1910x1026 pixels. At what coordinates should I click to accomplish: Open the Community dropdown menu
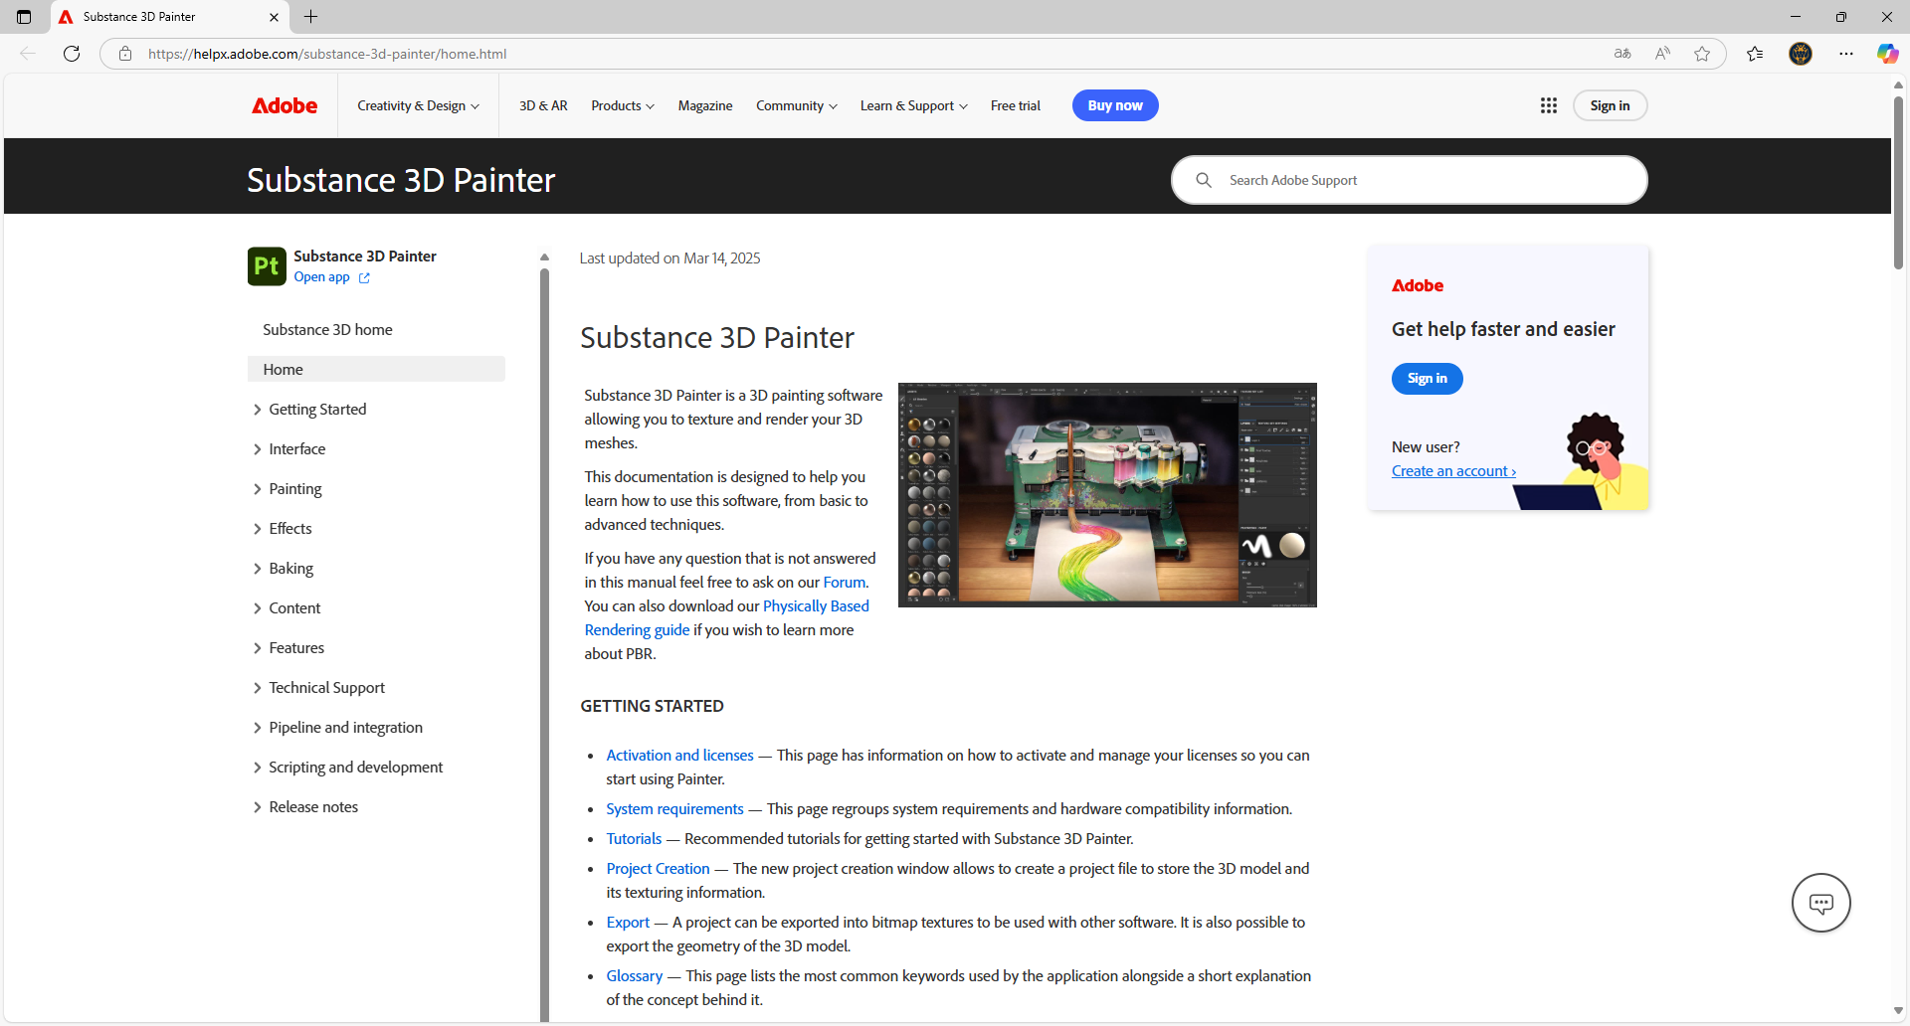[796, 105]
